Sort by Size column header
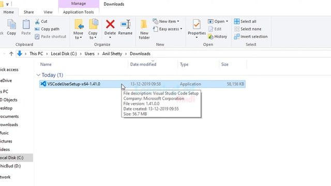The width and height of the screenshot is (331, 186). tap(224, 64)
